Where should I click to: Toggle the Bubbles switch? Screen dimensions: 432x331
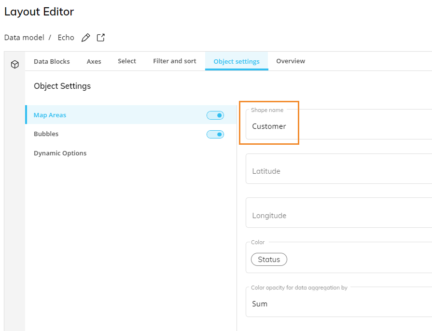(x=215, y=135)
